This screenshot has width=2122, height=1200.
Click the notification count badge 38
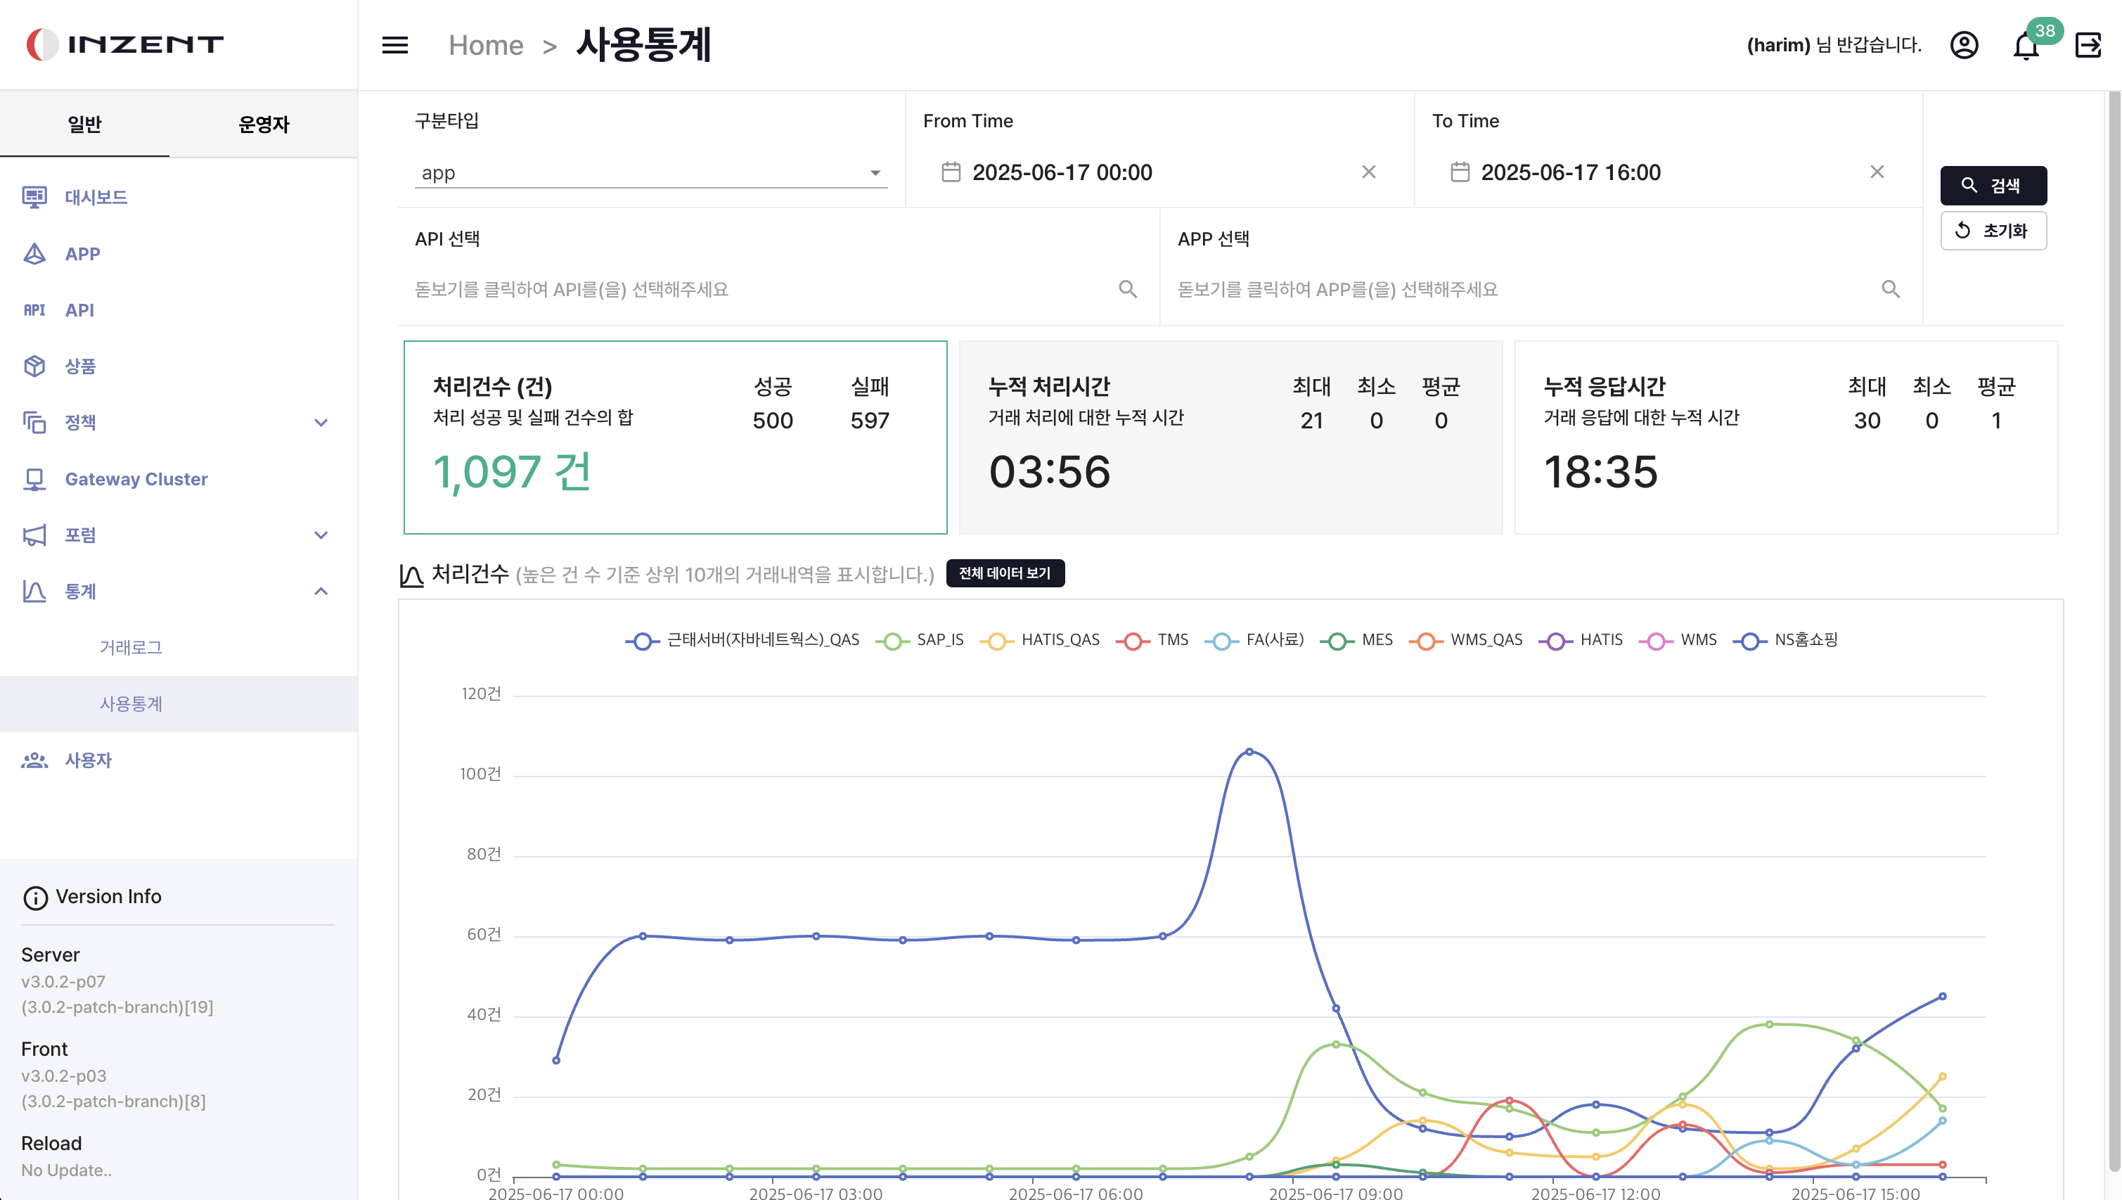coord(2045,30)
